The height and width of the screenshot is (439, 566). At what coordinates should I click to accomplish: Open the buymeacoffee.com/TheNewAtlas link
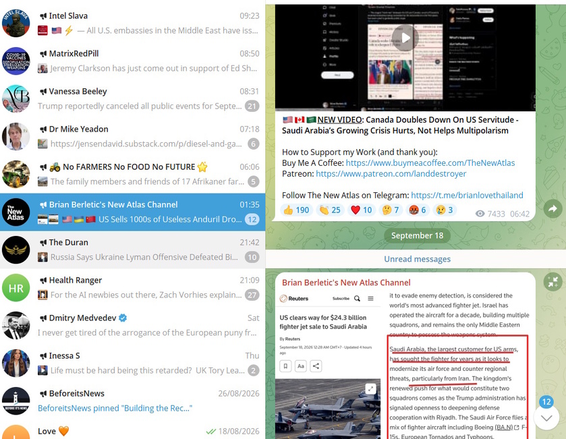(x=430, y=163)
